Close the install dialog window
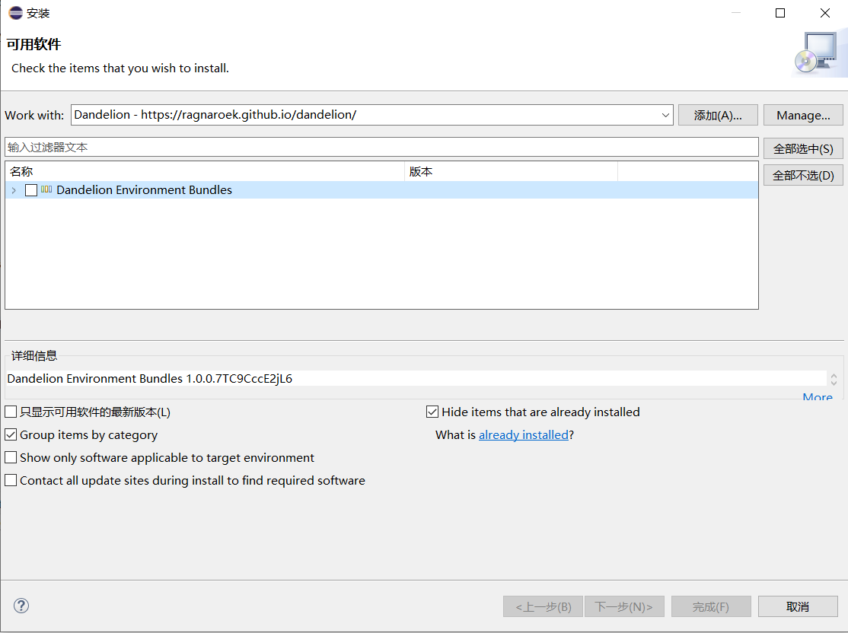Viewport: 848px width, 633px height. click(825, 13)
